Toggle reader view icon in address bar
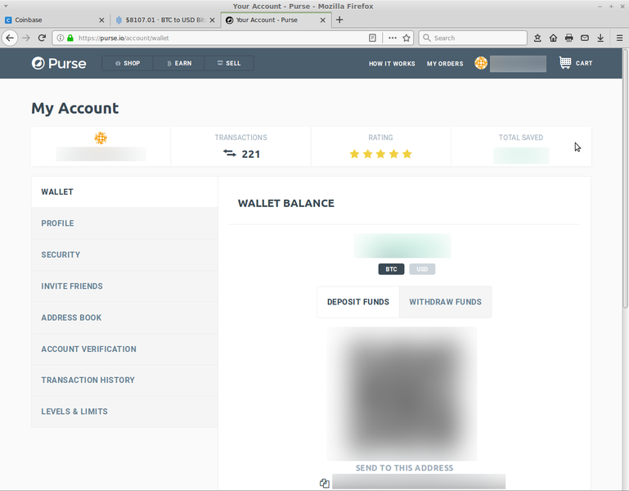The height and width of the screenshot is (491, 629). click(x=372, y=38)
